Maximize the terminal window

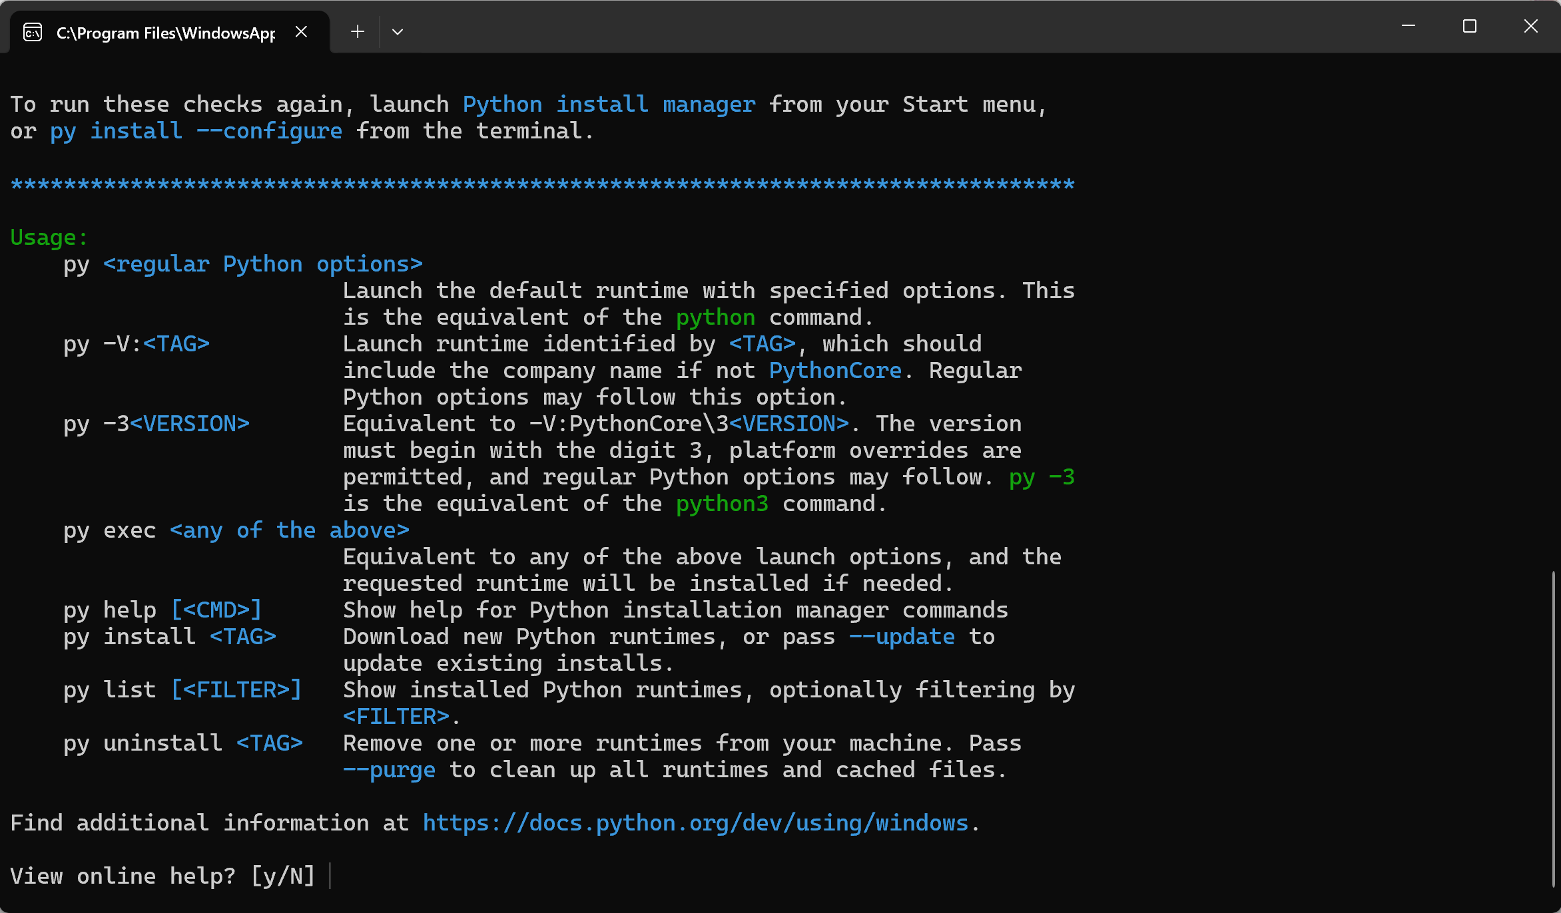point(1470,26)
